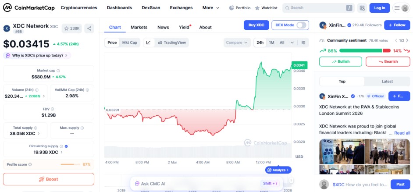Click the Boost button
The image size is (413, 192).
pos(49,179)
